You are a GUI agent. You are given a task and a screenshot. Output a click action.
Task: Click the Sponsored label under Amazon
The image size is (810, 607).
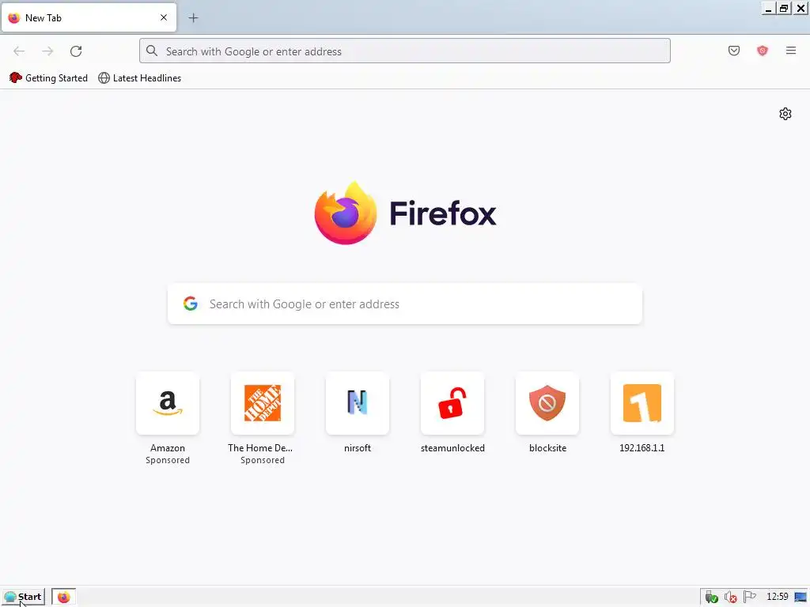[x=168, y=460]
